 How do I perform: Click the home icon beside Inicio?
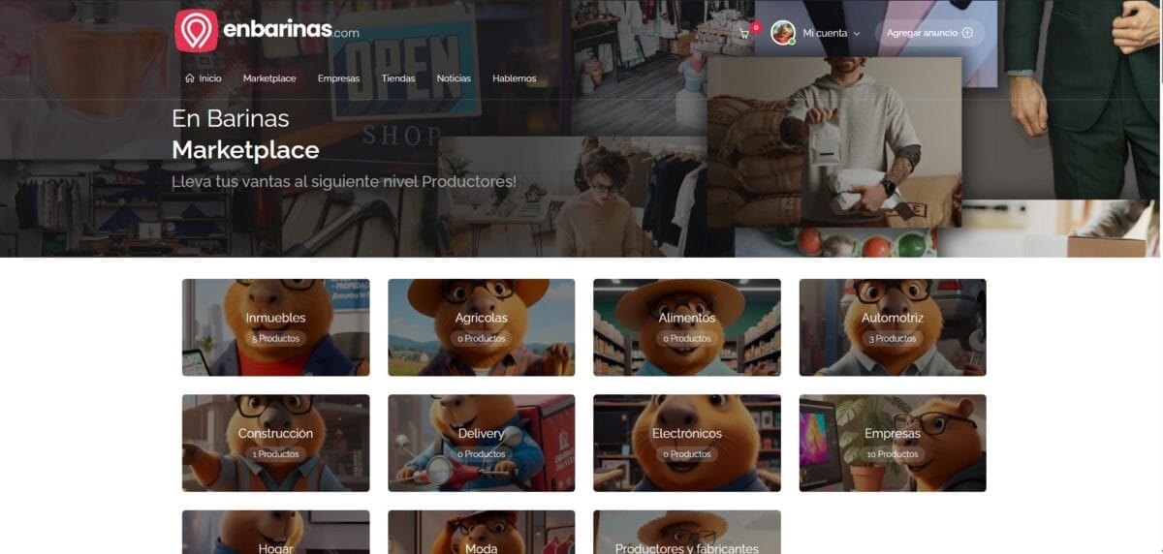pyautogui.click(x=189, y=78)
